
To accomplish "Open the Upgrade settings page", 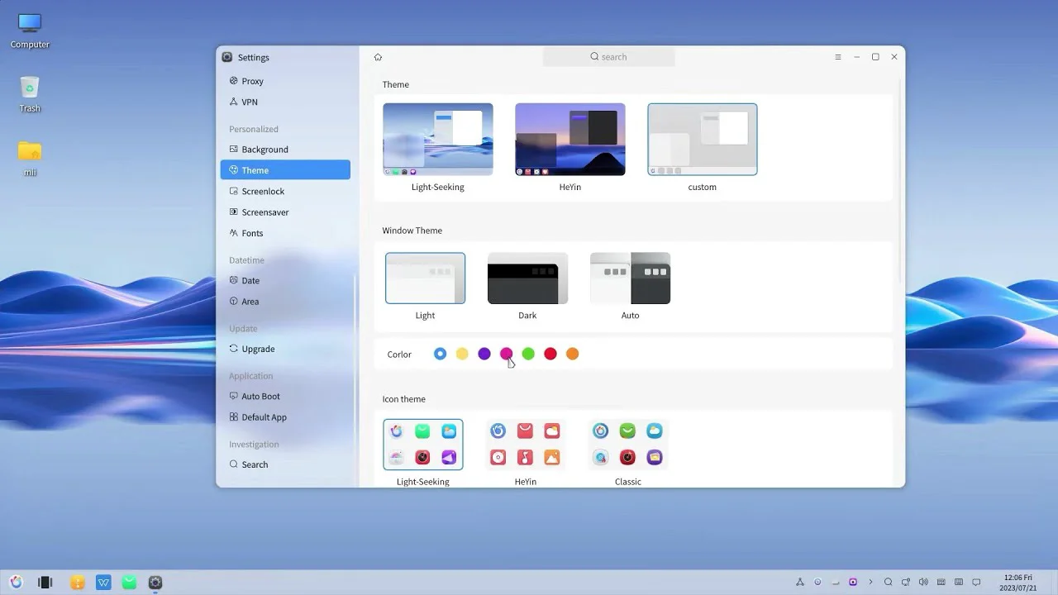I will point(258,349).
